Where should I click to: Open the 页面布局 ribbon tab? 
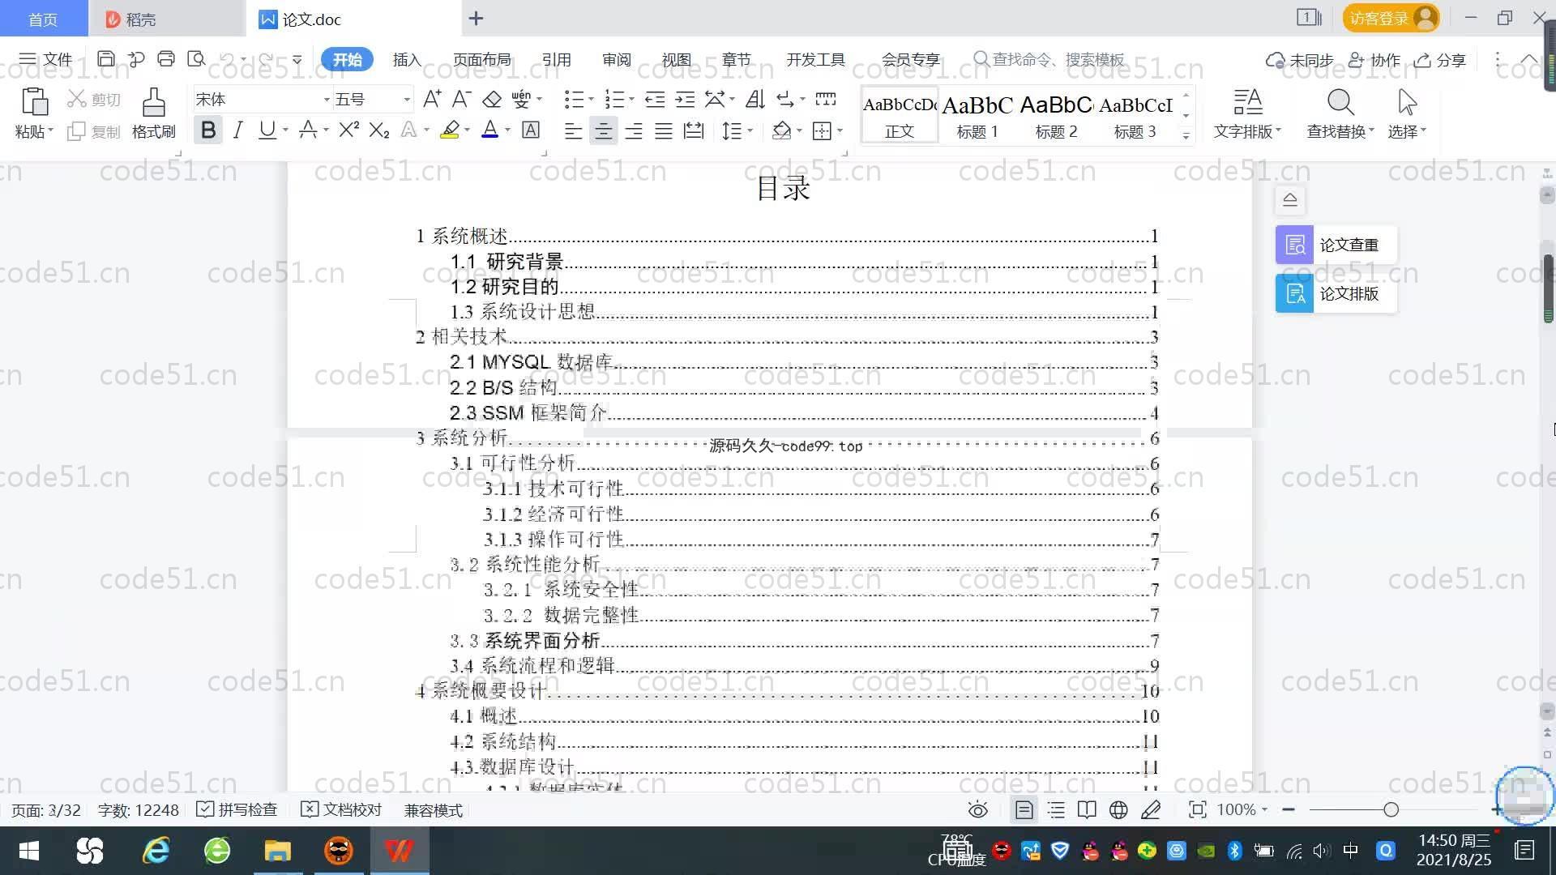point(482,60)
